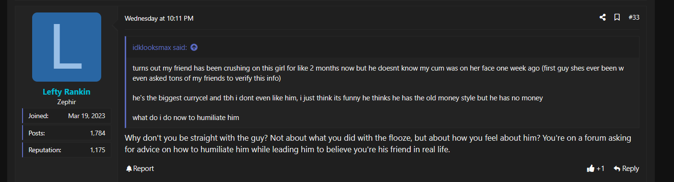Click the Wednesday at 10:11 PM timestamp
The image size is (674, 182).
tap(159, 18)
